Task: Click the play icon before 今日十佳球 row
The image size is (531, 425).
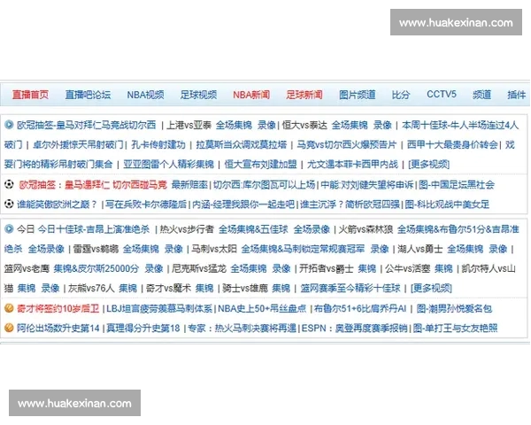Action: click(x=9, y=228)
